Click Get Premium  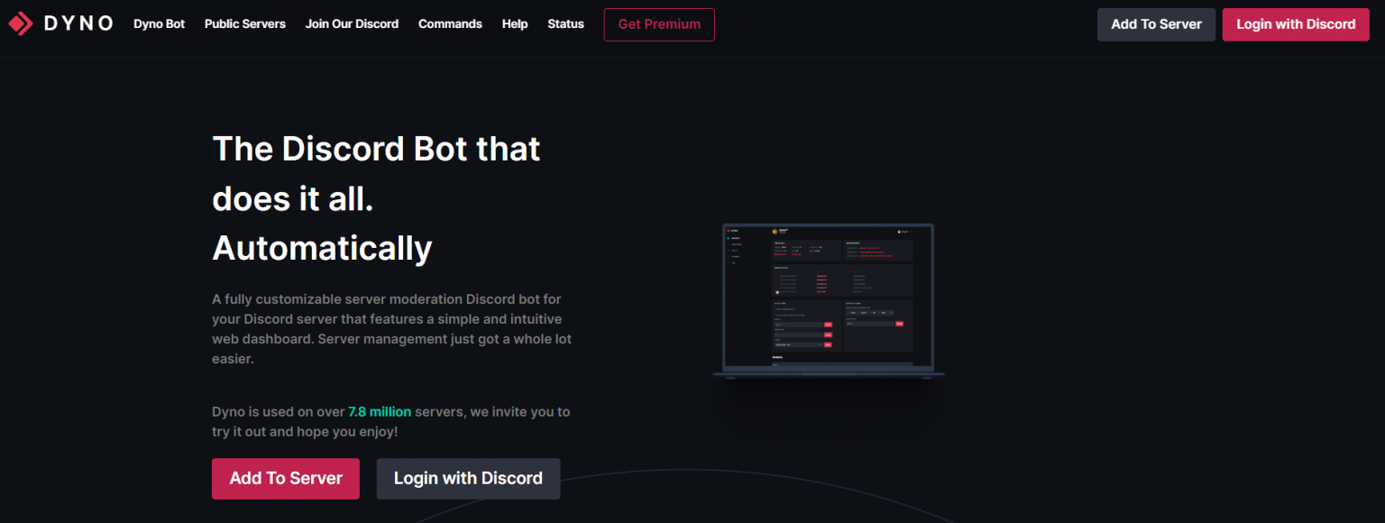[x=659, y=24]
